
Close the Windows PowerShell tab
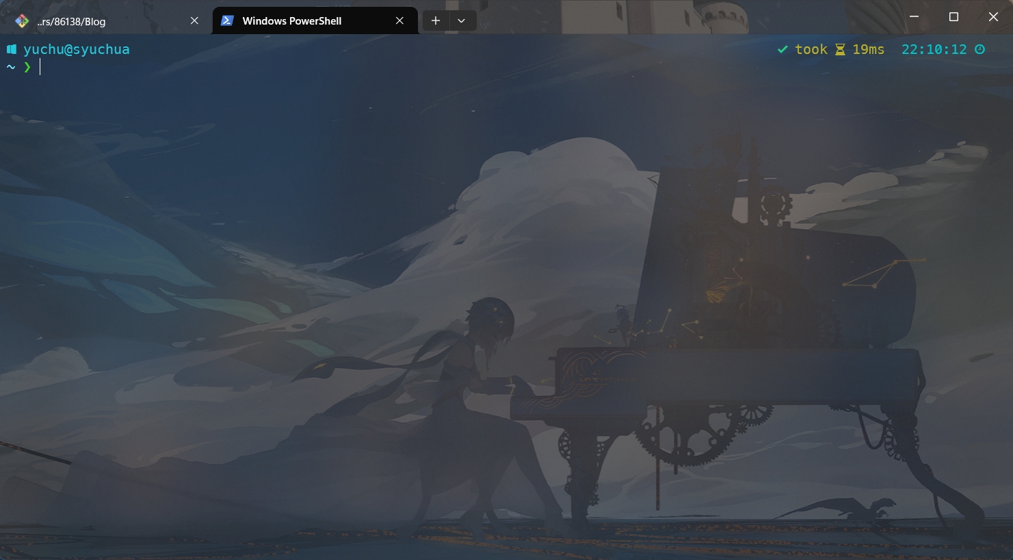pyautogui.click(x=399, y=21)
